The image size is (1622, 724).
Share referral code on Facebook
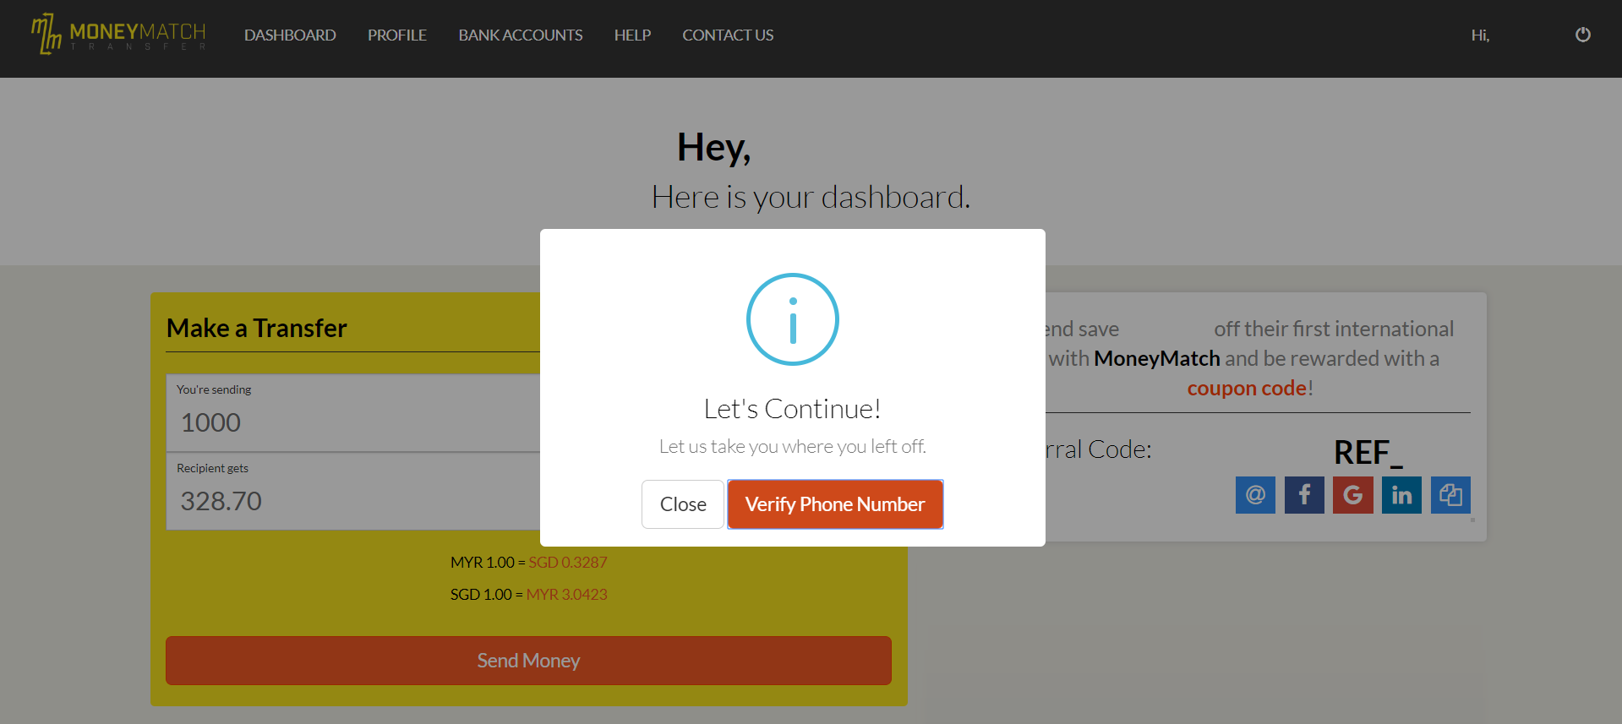[x=1304, y=495]
